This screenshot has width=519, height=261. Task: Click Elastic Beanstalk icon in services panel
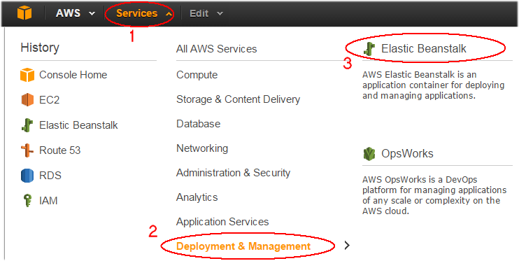pos(369,49)
